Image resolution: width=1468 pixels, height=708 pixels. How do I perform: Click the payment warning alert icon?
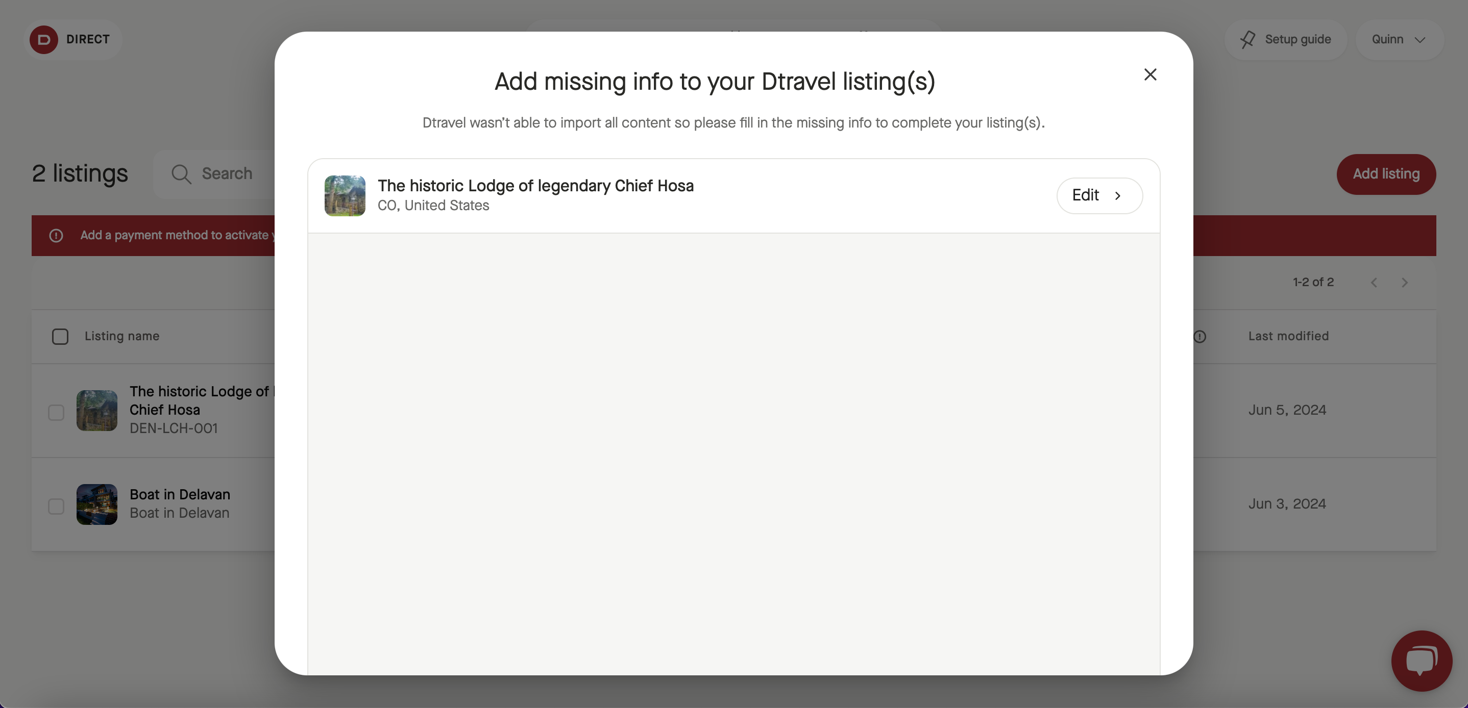point(56,235)
